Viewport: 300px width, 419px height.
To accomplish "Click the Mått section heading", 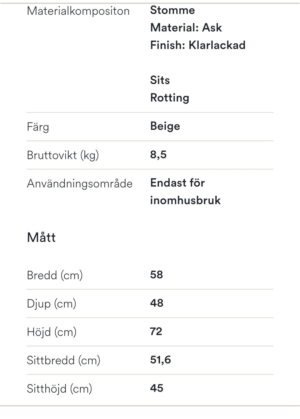I will coord(41,237).
